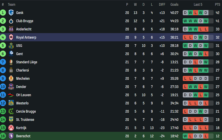Click the position 16 rank badge
This screenshot has width=222, height=140.
(3, 136)
